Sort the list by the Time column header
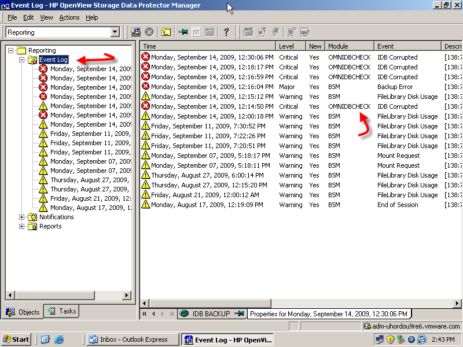Viewport: 463px width, 347px height. tap(208, 46)
